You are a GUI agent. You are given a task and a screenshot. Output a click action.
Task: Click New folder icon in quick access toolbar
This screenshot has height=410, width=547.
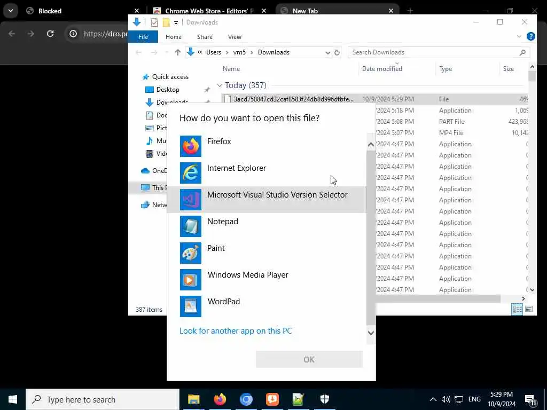point(166,22)
